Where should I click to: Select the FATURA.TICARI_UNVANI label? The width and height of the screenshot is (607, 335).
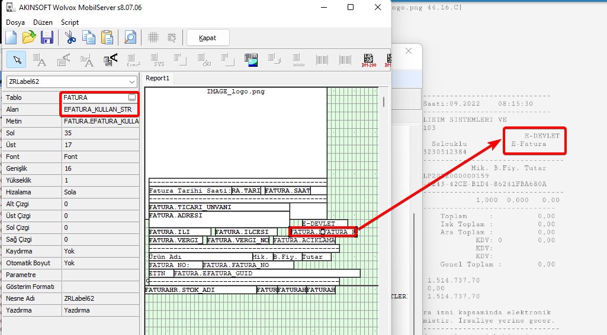(x=219, y=207)
